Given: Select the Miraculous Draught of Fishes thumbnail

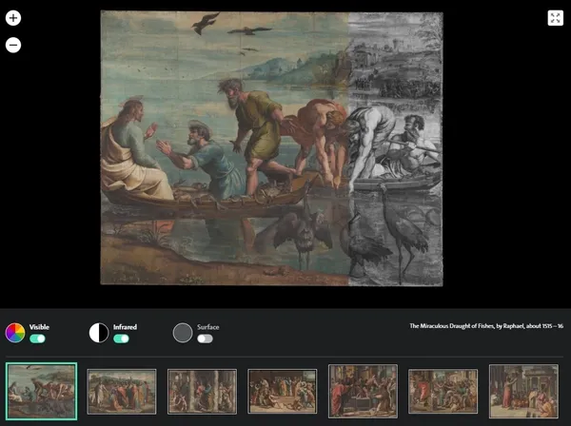Looking at the screenshot, I should (x=41, y=391).
